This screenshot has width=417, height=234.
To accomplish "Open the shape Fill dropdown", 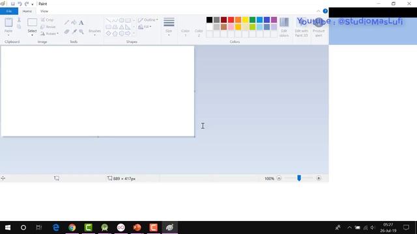I will click(145, 27).
